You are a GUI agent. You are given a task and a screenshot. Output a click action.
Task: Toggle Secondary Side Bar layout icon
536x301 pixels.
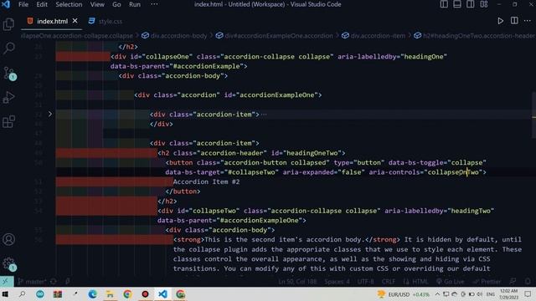(471, 4)
